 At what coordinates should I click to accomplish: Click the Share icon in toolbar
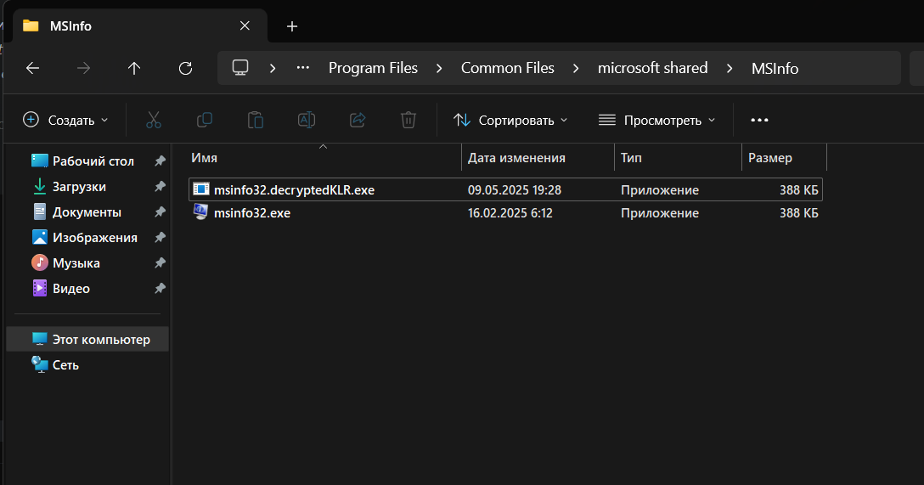pos(358,120)
